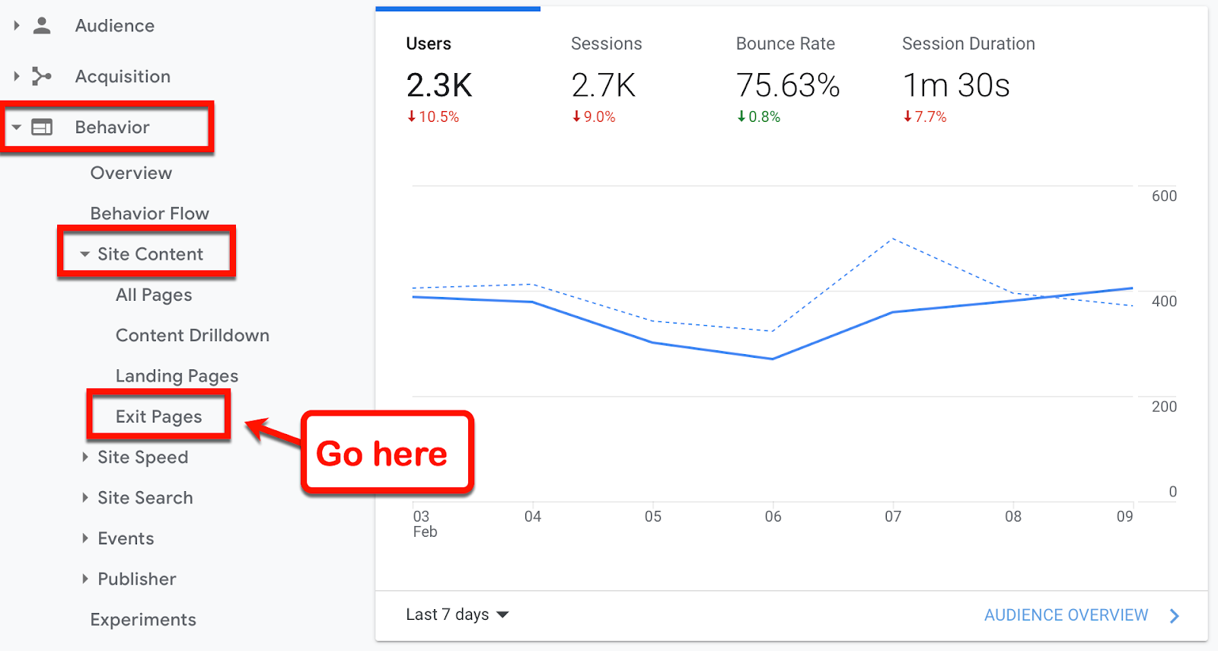The image size is (1218, 651).
Task: Click the 07 date axis label
Action: point(893,516)
